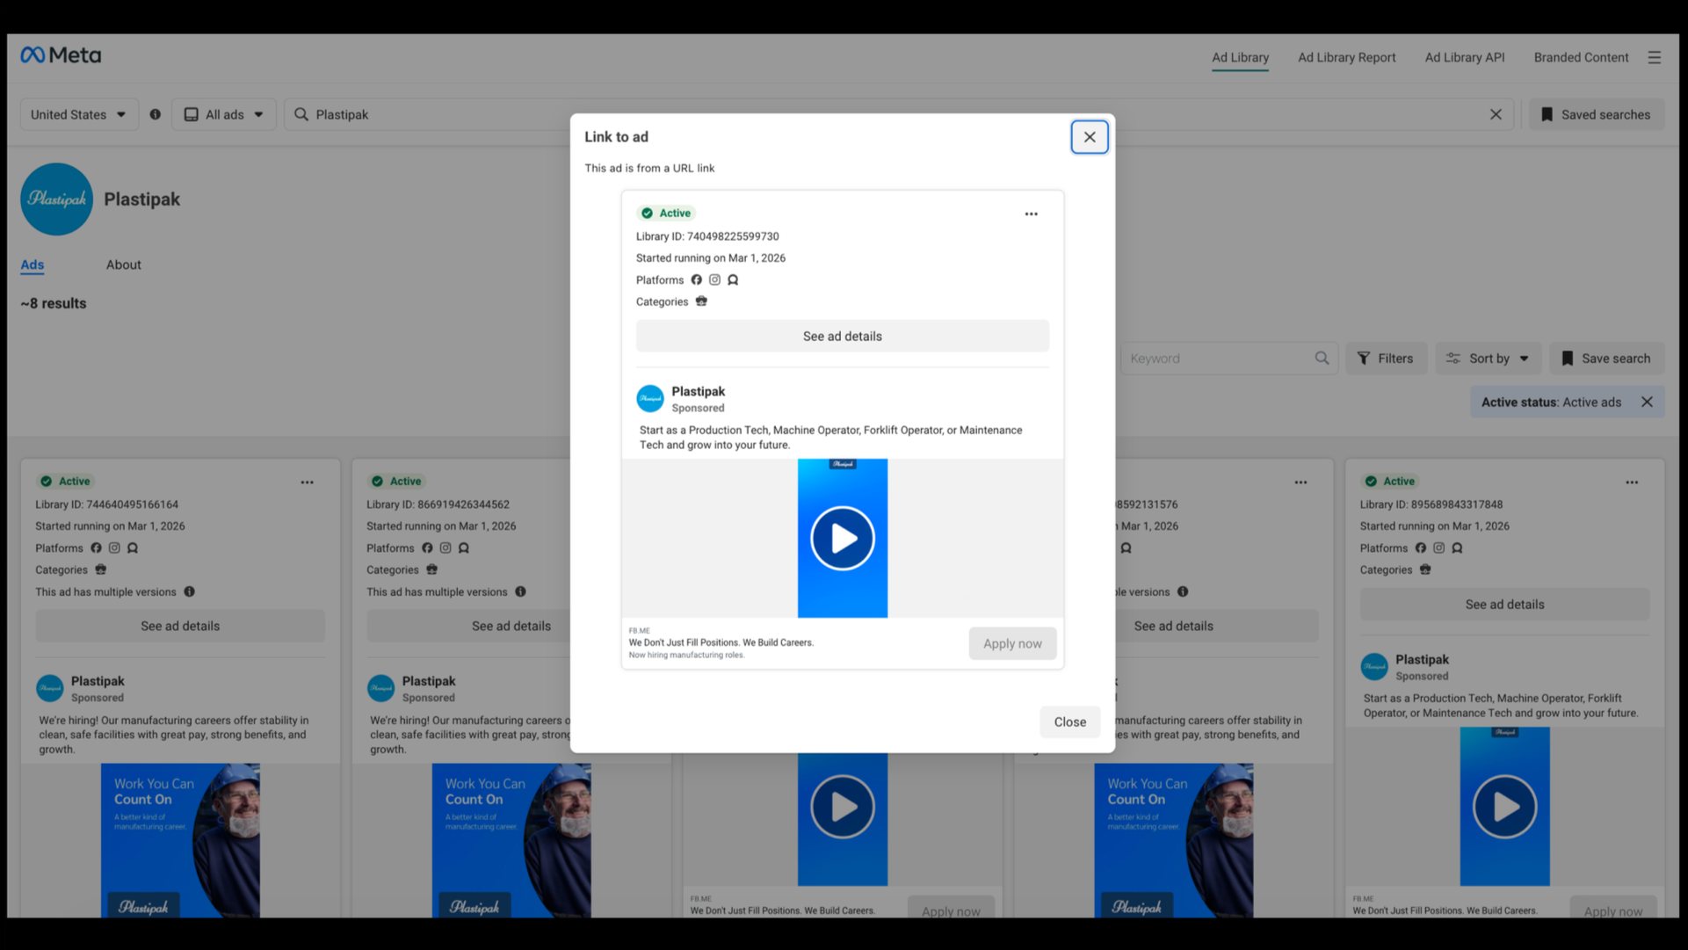Click the Instagram platform icon in modal

(714, 279)
